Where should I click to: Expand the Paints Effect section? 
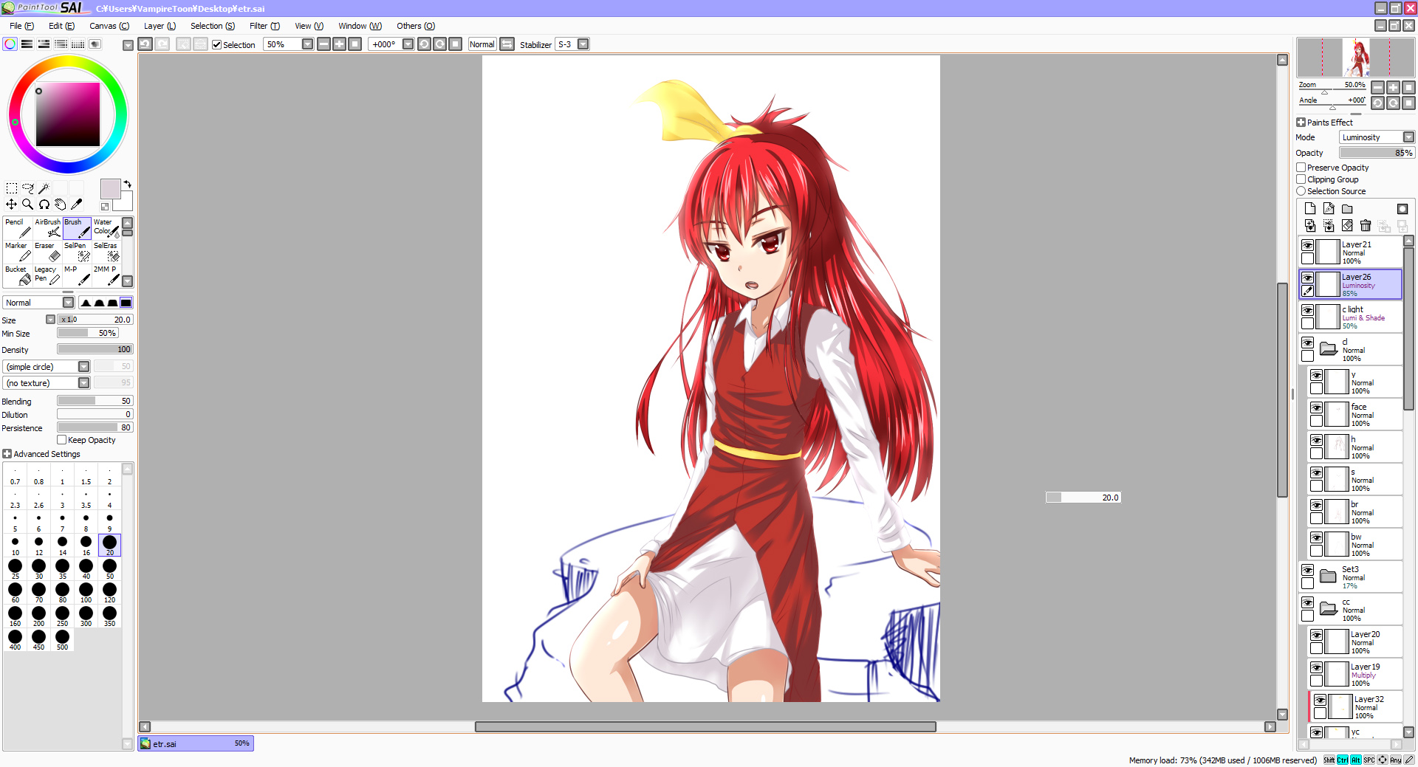(1301, 123)
